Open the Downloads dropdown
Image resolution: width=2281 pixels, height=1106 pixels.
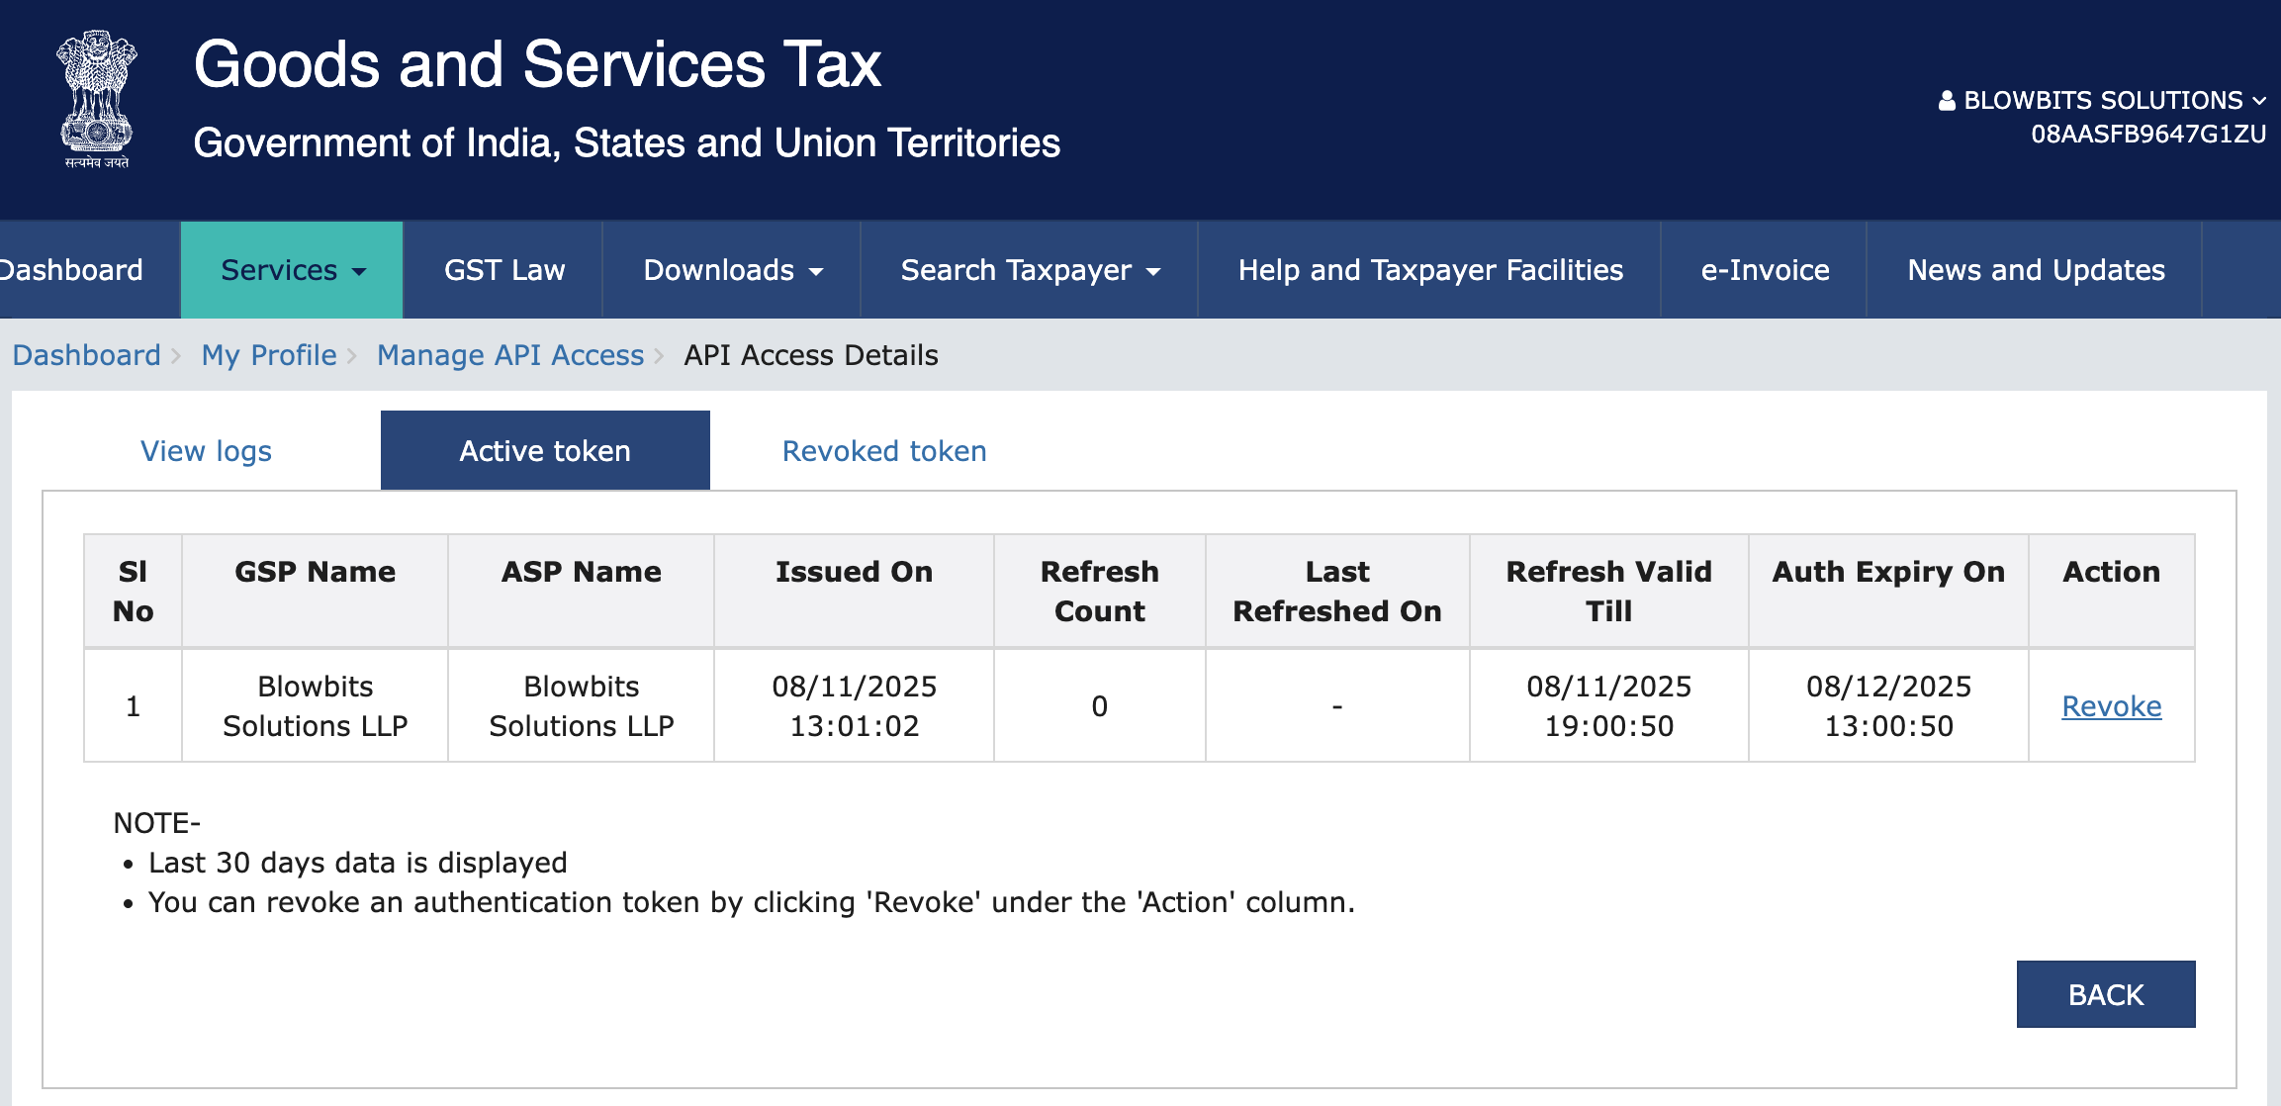pyautogui.click(x=731, y=269)
